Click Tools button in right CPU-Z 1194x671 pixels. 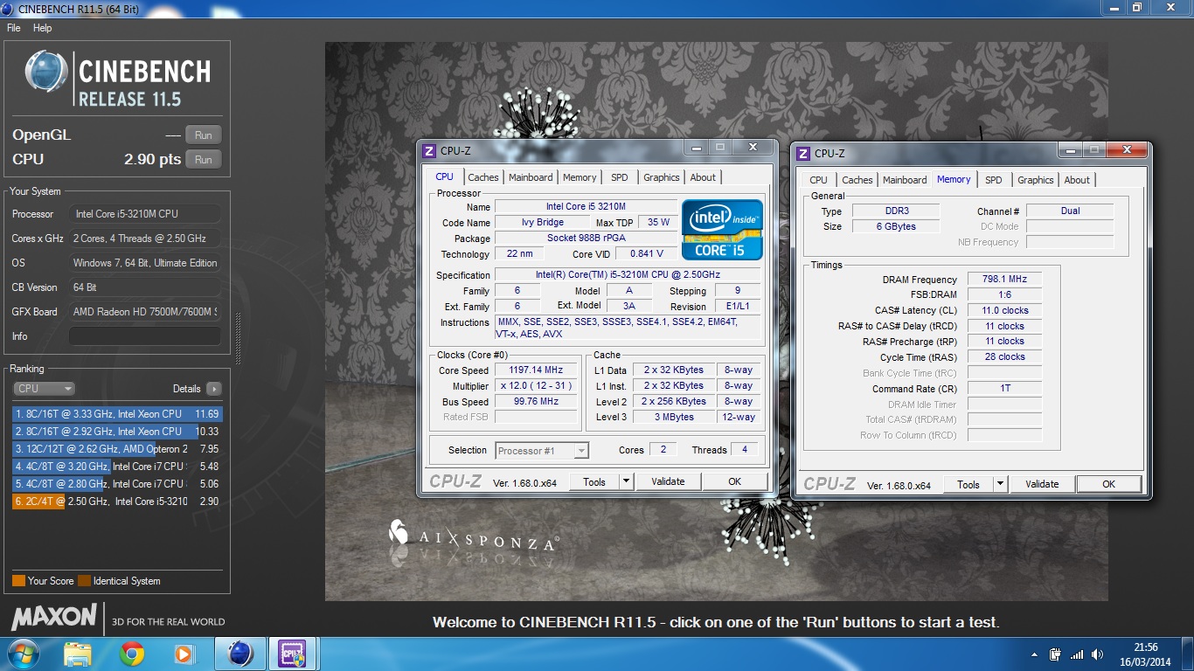pos(968,484)
